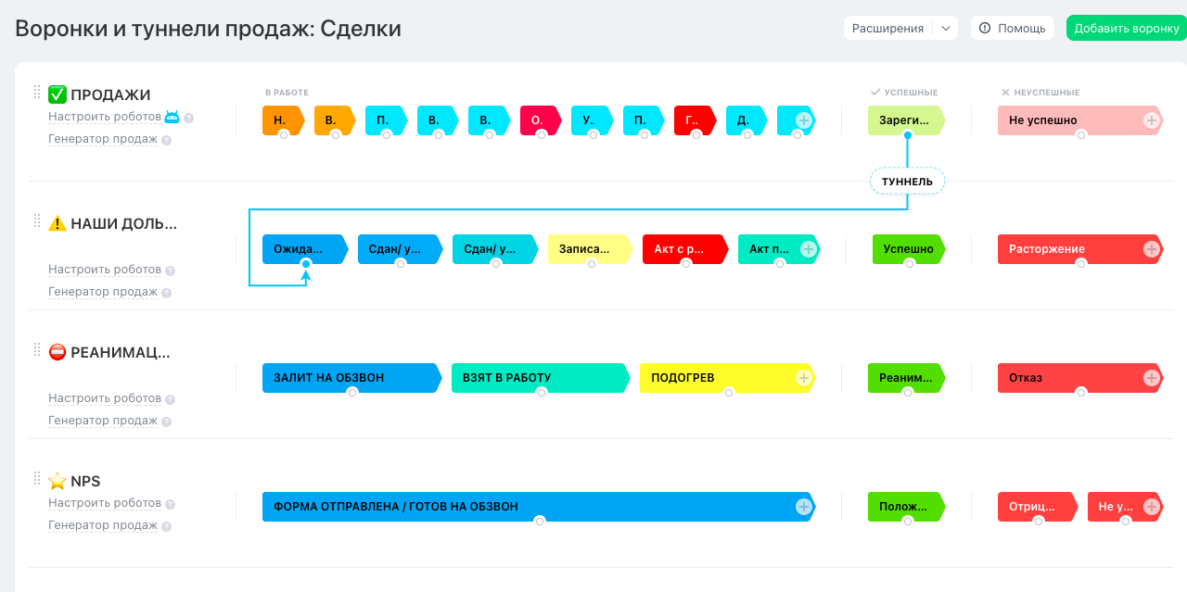Screen dimensions: 1187x592
Task: Click the NPS funnel name
Action: [x=85, y=481]
